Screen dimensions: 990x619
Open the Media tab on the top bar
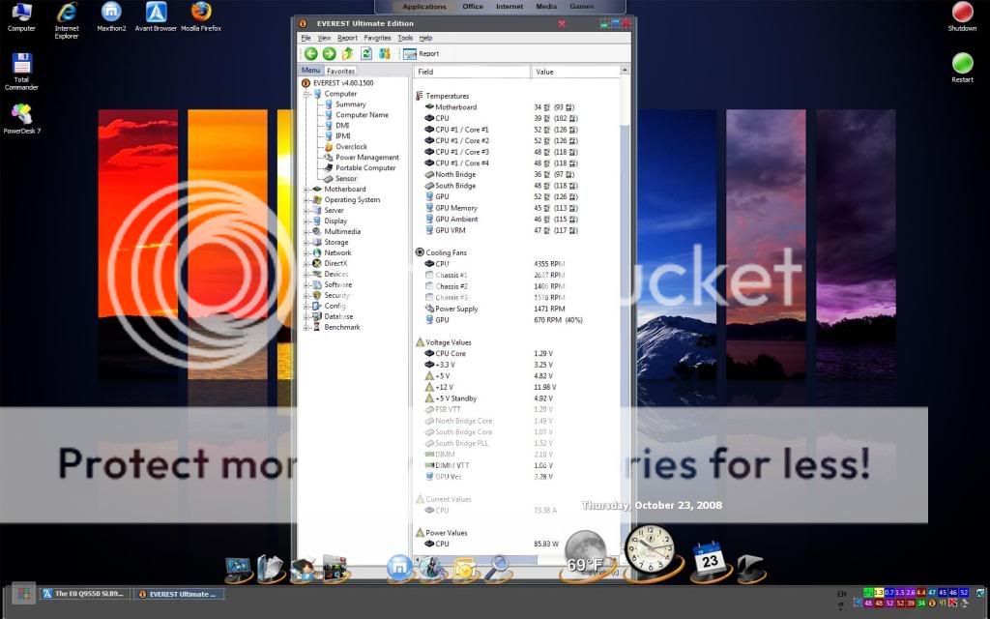tap(546, 7)
